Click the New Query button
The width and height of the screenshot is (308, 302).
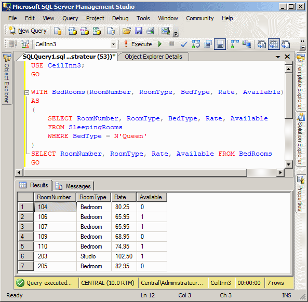coord(28,31)
